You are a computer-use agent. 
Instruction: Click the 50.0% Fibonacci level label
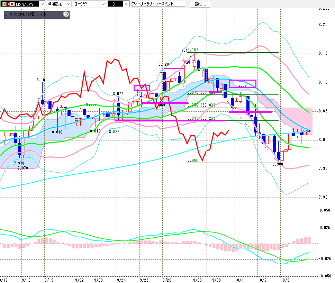pyautogui.click(x=201, y=105)
